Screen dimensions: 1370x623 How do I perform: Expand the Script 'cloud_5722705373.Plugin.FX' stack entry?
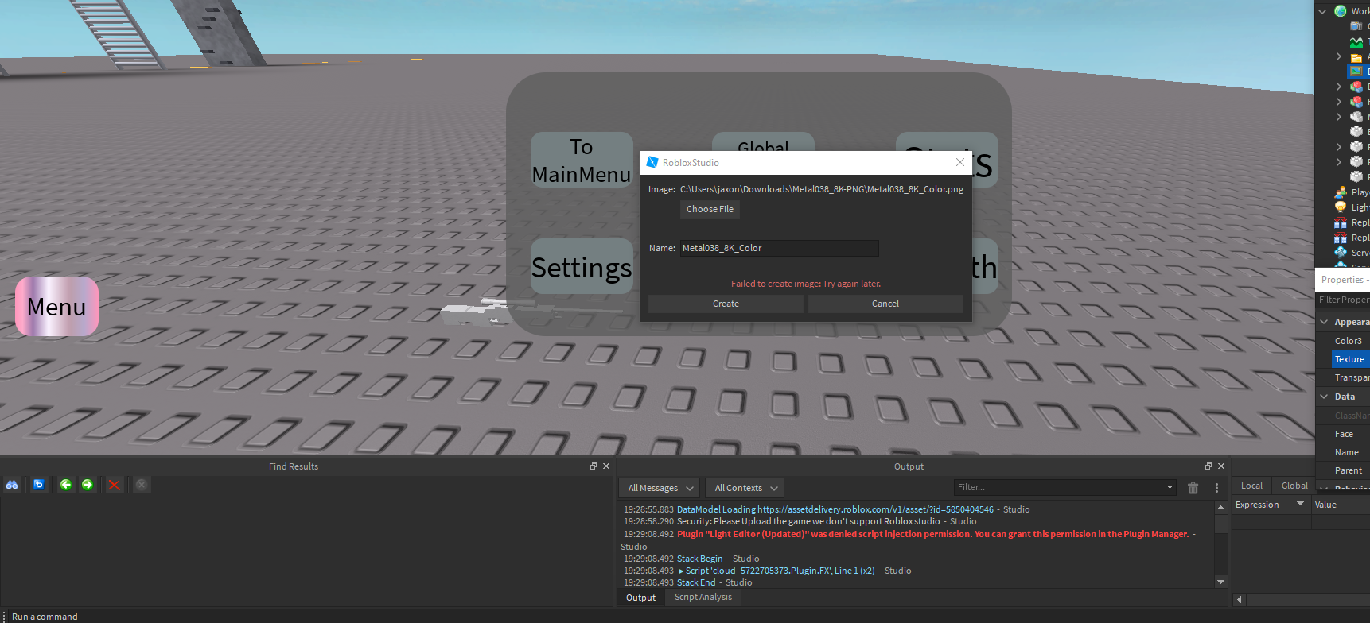[681, 571]
